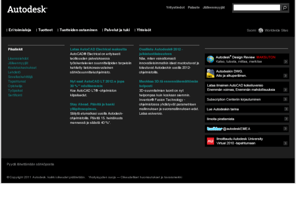The image size is (296, 222).
Task: Click the Lue Autodeskin tarina text
Action: (x=223, y=109)
